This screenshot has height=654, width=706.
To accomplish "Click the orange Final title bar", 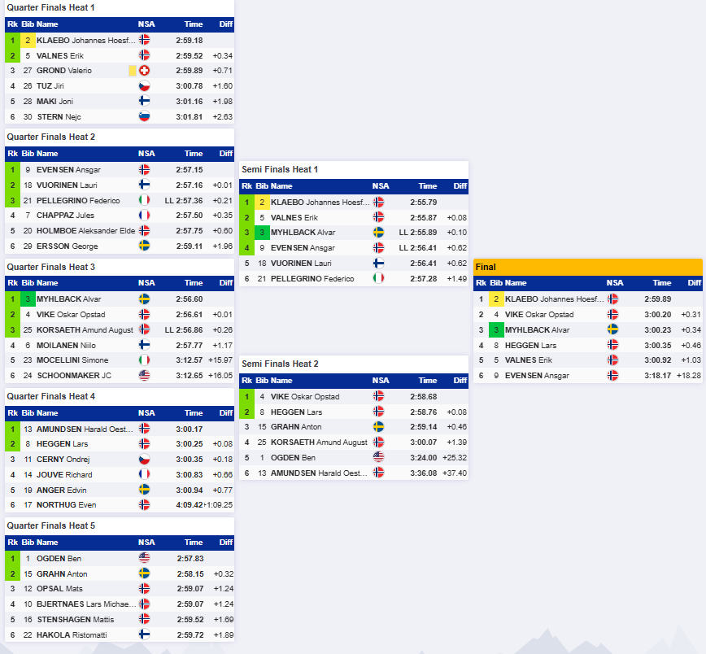I will [x=587, y=267].
